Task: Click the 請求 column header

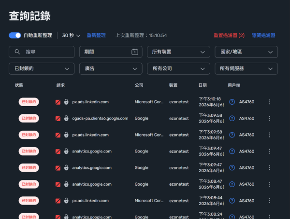Action: click(x=60, y=85)
